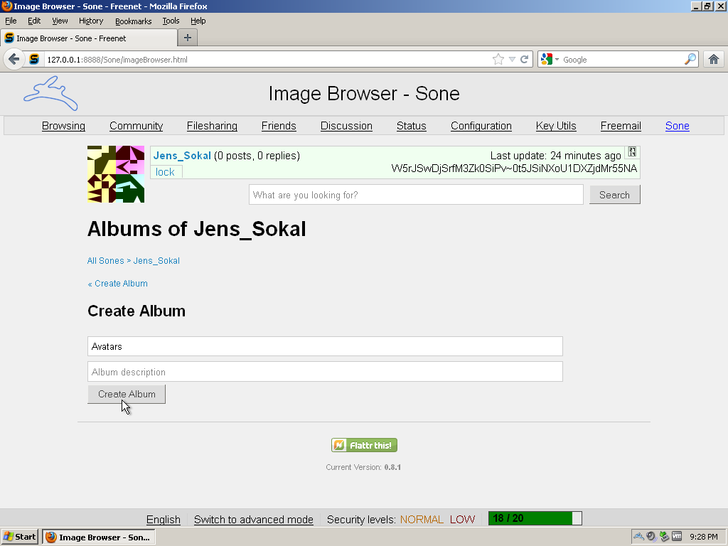Image resolution: width=728 pixels, height=546 pixels.
Task: Focus the album name field containing Avatars
Action: [x=325, y=346]
